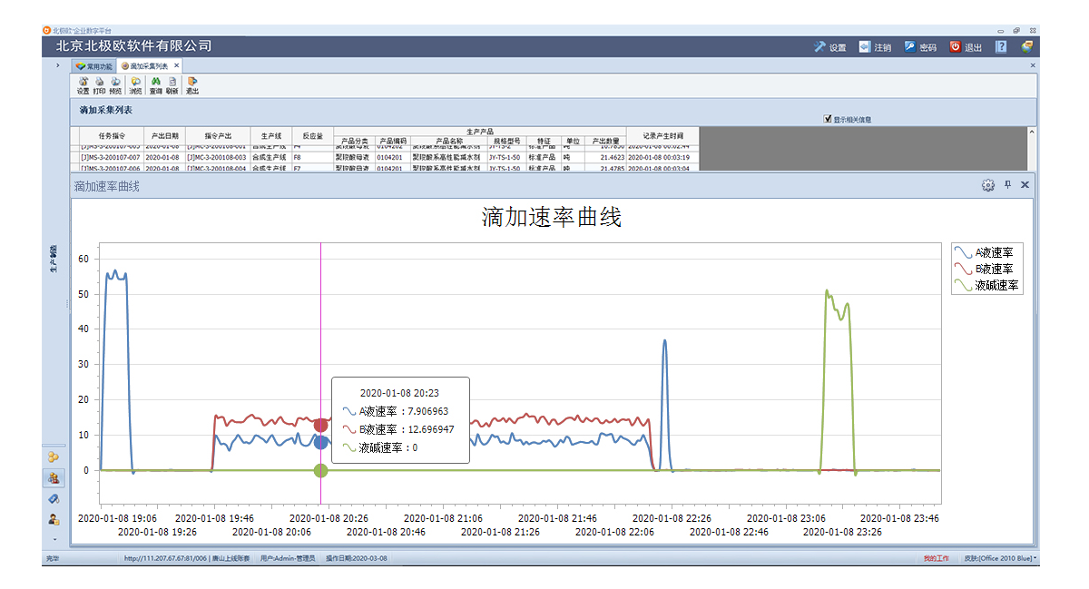Click the red 退出 power button

coord(966,47)
